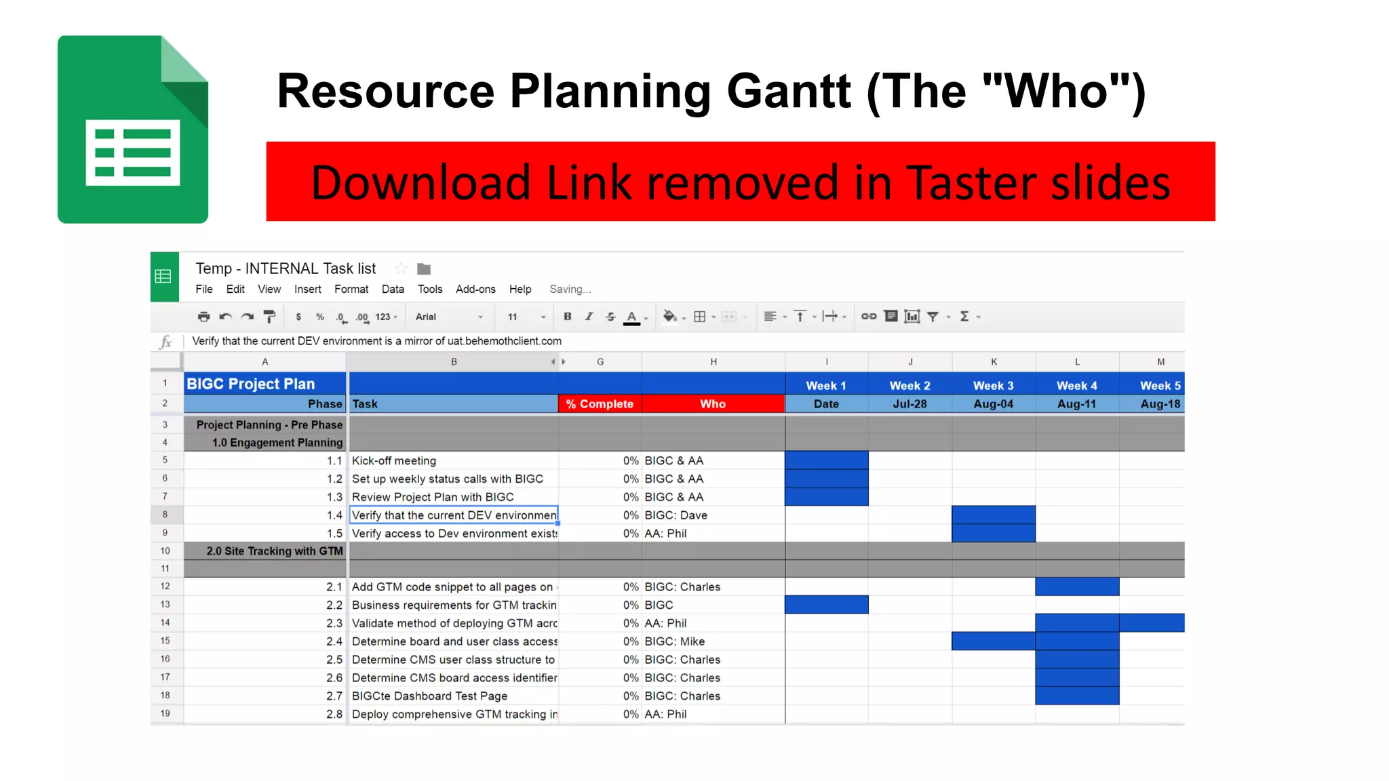Click the Insert comment icon
1389x781 pixels.
[891, 317]
